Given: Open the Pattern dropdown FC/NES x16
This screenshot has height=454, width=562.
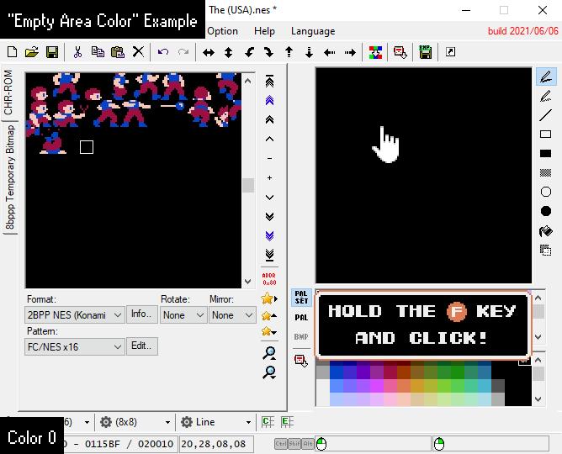Looking at the screenshot, I should (75, 346).
